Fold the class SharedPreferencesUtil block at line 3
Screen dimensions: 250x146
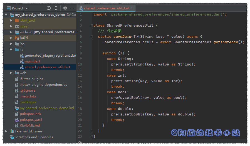pos(92,26)
